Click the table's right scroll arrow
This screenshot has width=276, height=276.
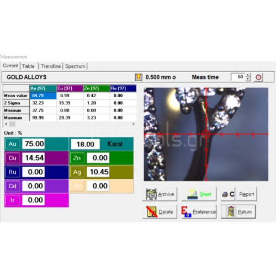pos(134,124)
